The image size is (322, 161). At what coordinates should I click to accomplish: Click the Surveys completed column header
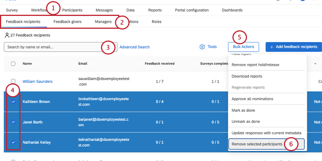[214, 64]
